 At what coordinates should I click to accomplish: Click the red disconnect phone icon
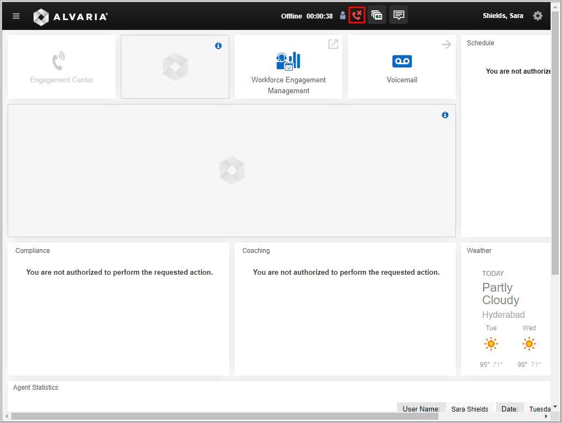pyautogui.click(x=356, y=15)
